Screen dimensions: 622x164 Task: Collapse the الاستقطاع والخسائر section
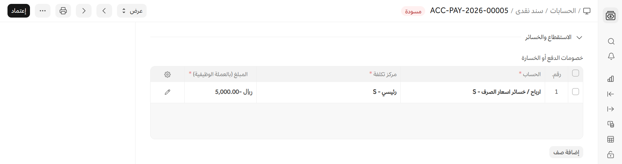click(579, 37)
